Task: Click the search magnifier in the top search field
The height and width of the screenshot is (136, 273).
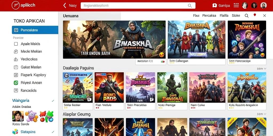Action: point(190,6)
